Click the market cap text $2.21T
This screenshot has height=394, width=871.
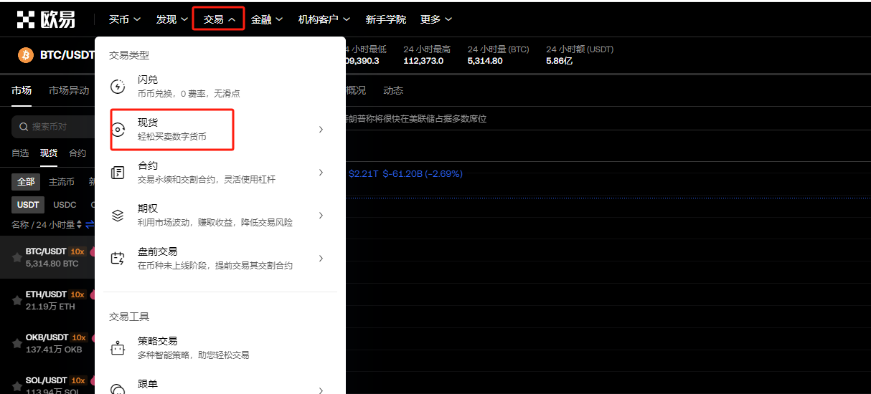click(364, 173)
